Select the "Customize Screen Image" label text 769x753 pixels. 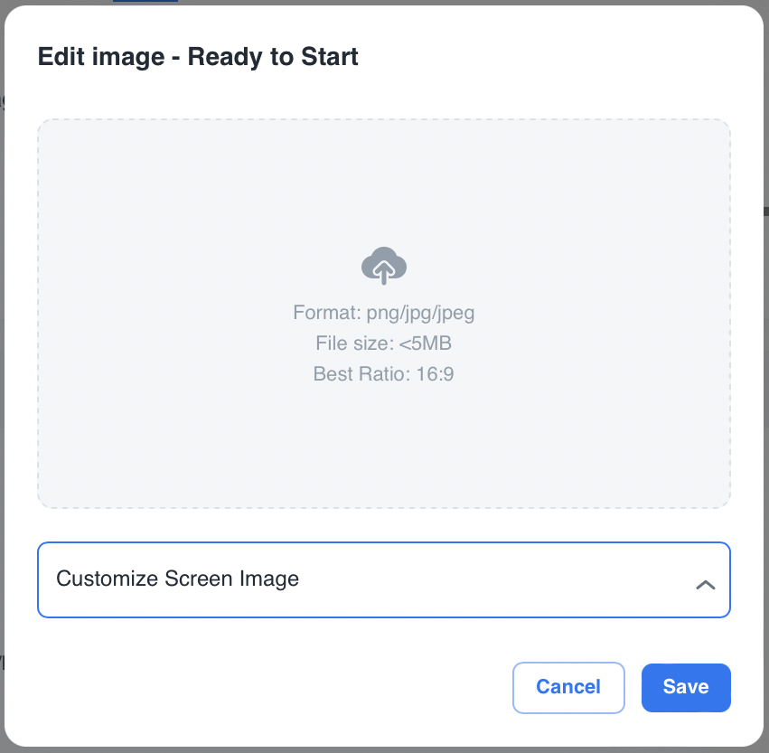tap(177, 579)
